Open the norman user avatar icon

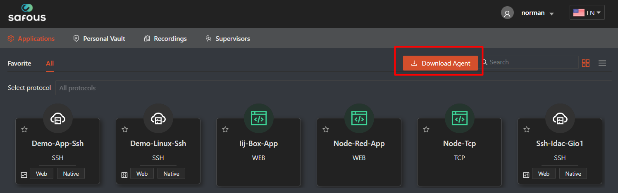[x=507, y=13]
